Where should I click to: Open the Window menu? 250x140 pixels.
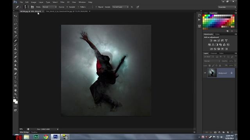click(82, 2)
